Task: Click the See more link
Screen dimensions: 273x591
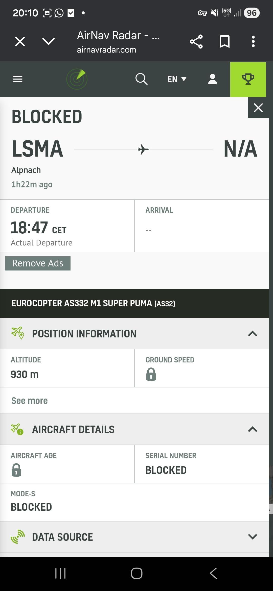Action: click(30, 401)
